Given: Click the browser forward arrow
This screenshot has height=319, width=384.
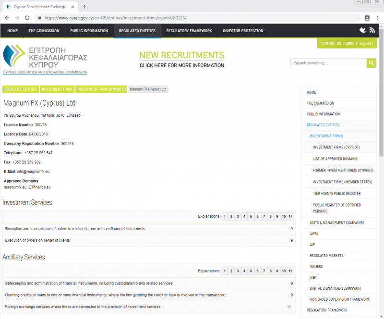Looking at the screenshot, I should pos(17,18).
